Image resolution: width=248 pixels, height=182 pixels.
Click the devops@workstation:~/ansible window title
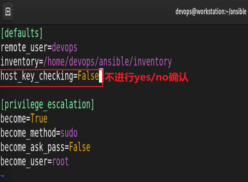pyautogui.click(x=211, y=12)
